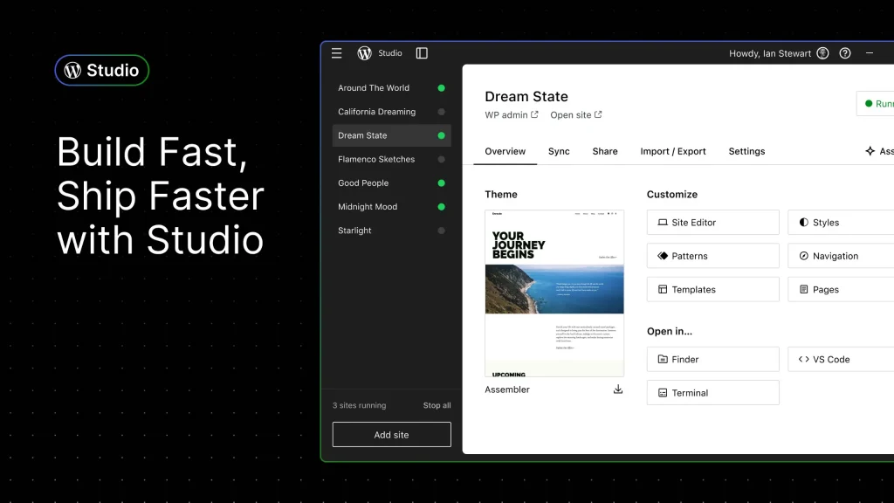This screenshot has height=503, width=894.
Task: Click the Stop all link
Action: coord(437,405)
